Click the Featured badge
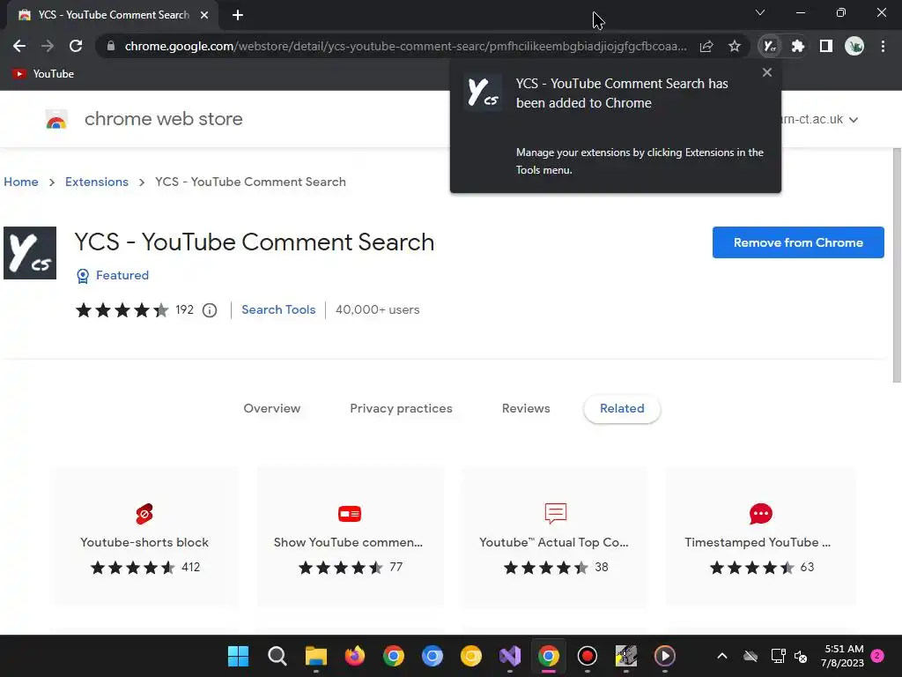 pyautogui.click(x=113, y=276)
